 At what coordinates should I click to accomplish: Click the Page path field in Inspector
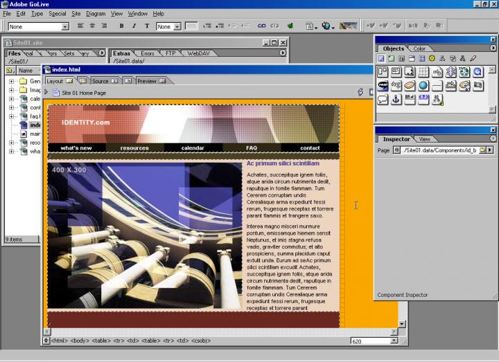click(438, 150)
